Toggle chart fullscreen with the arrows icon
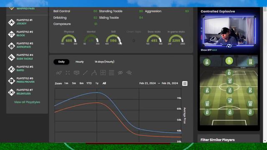267x150 pixels. coord(68,73)
